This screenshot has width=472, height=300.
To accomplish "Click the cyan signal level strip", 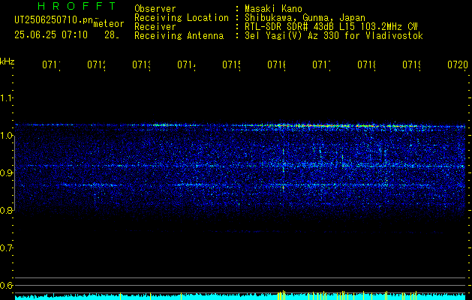I will 240,296.
